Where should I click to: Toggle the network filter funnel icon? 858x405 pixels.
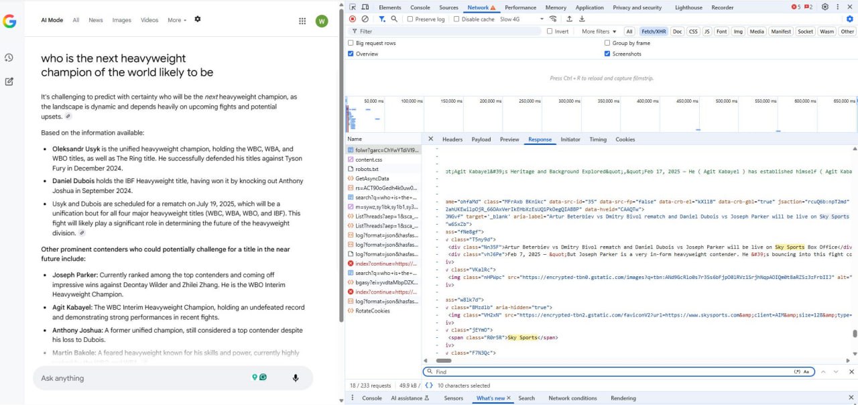pyautogui.click(x=382, y=19)
